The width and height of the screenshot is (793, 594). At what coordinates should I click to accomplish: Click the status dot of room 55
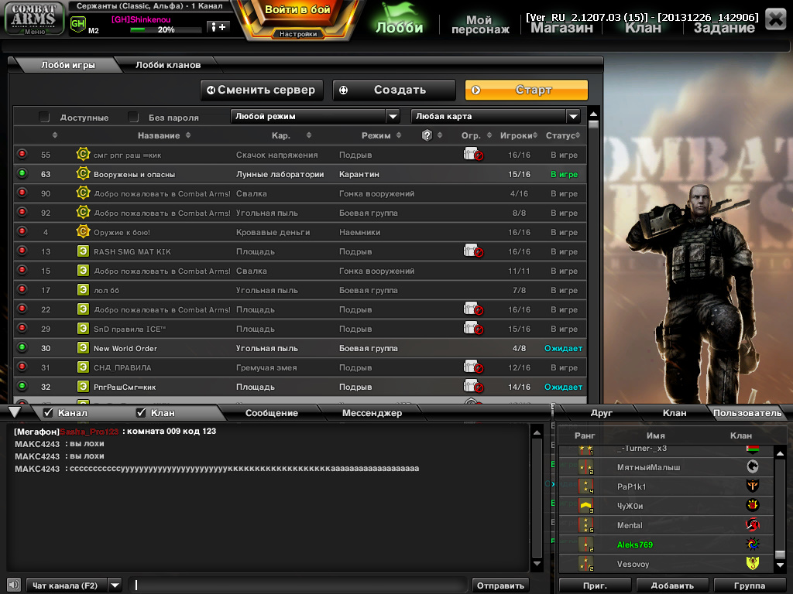22,154
